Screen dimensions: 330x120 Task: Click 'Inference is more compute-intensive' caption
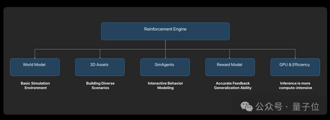click(295, 86)
